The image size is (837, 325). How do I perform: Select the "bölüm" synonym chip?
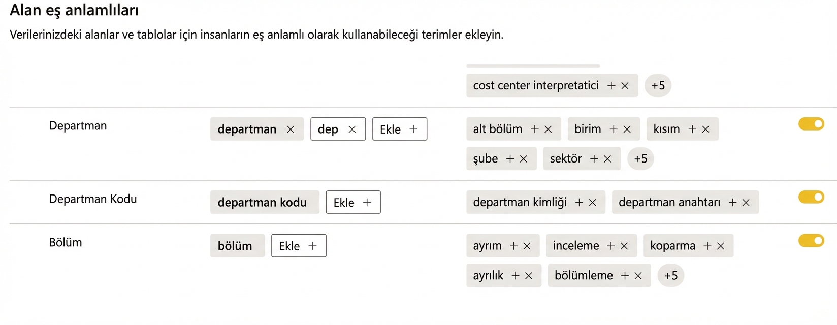coord(237,245)
